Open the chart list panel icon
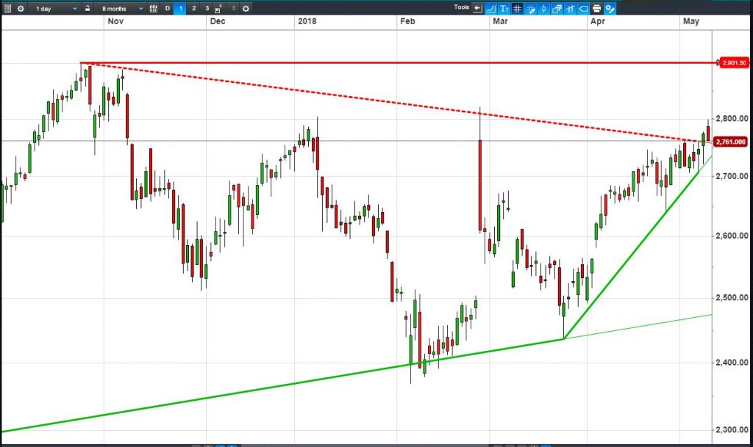The height and width of the screenshot is (447, 753). pos(7,9)
